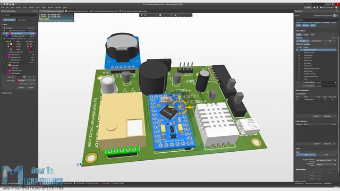Click the Share button
This screenshot has width=340, height=191.
[x=308, y=7]
